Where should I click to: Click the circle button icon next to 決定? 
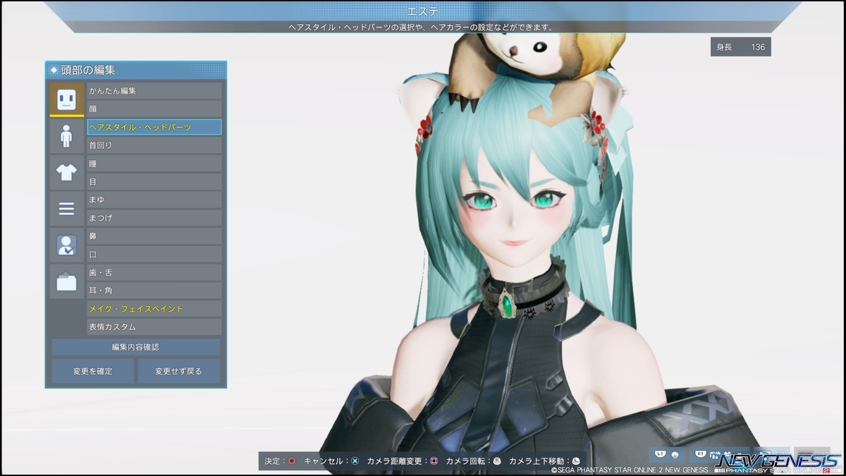291,461
